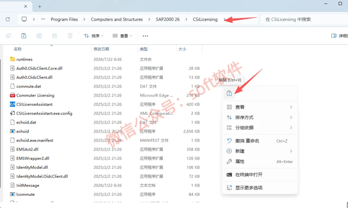348x208 pixels.
Task: Click the Auth0.OidcClient.Core.dll file icon
Action: [13, 68]
